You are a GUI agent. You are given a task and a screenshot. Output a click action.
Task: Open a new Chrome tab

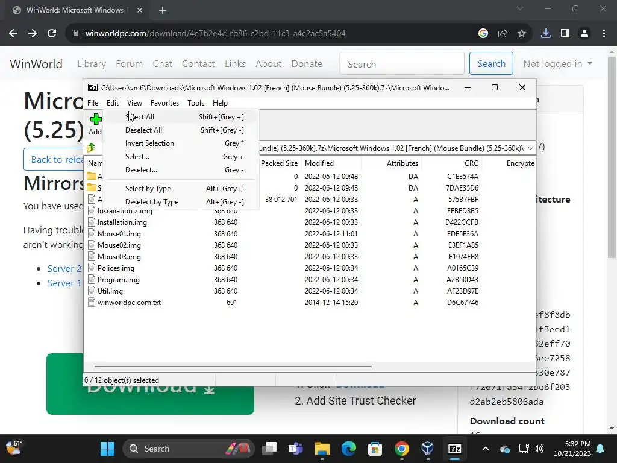[163, 10]
